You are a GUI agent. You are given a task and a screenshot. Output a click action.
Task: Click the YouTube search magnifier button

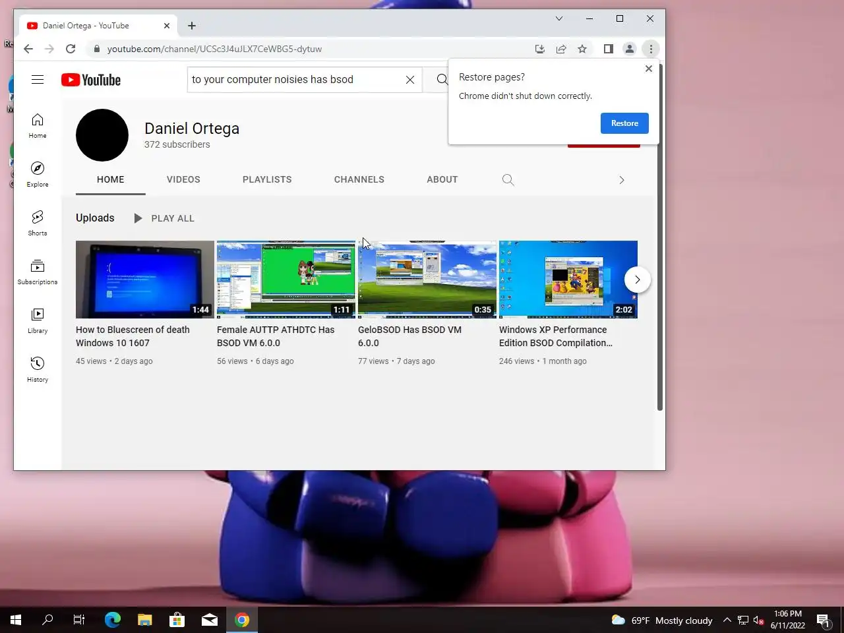coord(442,80)
